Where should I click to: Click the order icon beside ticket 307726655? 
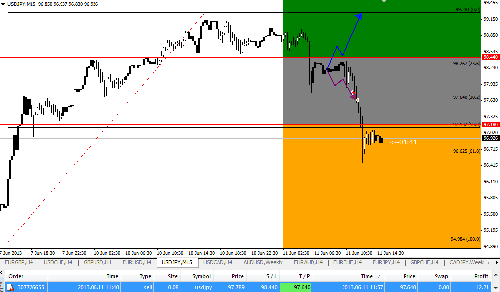pyautogui.click(x=10, y=287)
